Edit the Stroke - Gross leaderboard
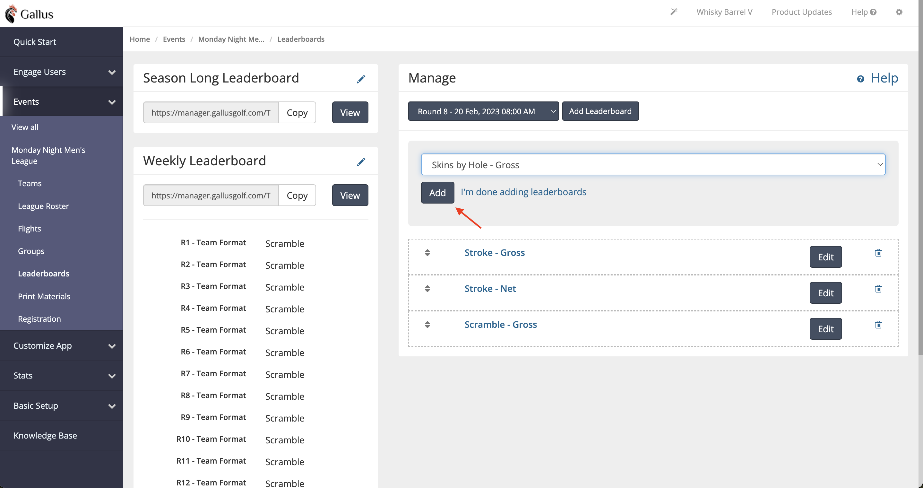923x488 pixels. (x=825, y=257)
